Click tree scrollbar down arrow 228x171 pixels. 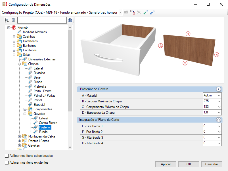click(x=70, y=147)
